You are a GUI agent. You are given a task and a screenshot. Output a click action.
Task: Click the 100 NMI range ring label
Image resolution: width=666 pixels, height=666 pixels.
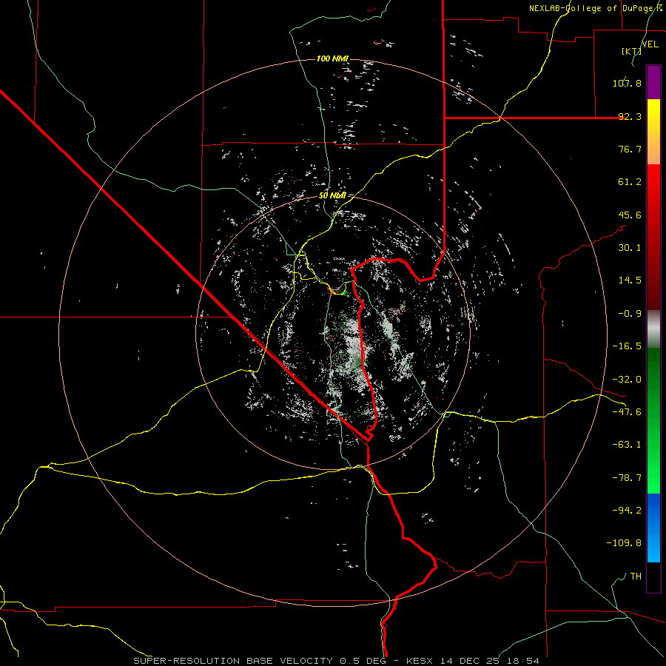tap(332, 58)
